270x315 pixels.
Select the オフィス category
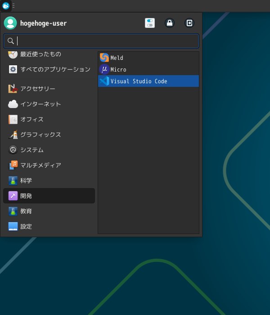click(x=32, y=119)
